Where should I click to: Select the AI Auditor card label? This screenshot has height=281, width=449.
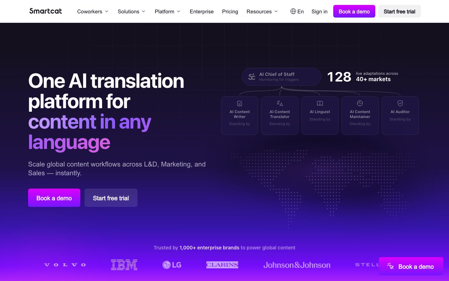point(400,112)
